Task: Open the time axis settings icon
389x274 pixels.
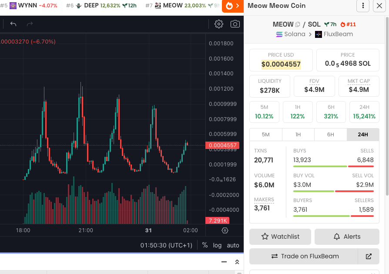Action: pyautogui.click(x=225, y=230)
